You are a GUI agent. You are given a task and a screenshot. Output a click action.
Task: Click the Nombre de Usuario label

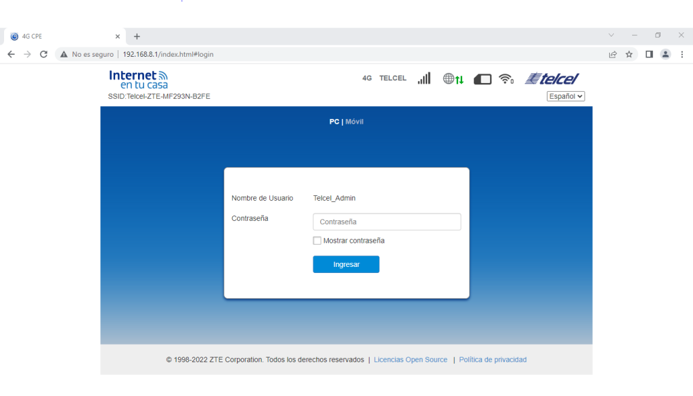pyautogui.click(x=262, y=198)
